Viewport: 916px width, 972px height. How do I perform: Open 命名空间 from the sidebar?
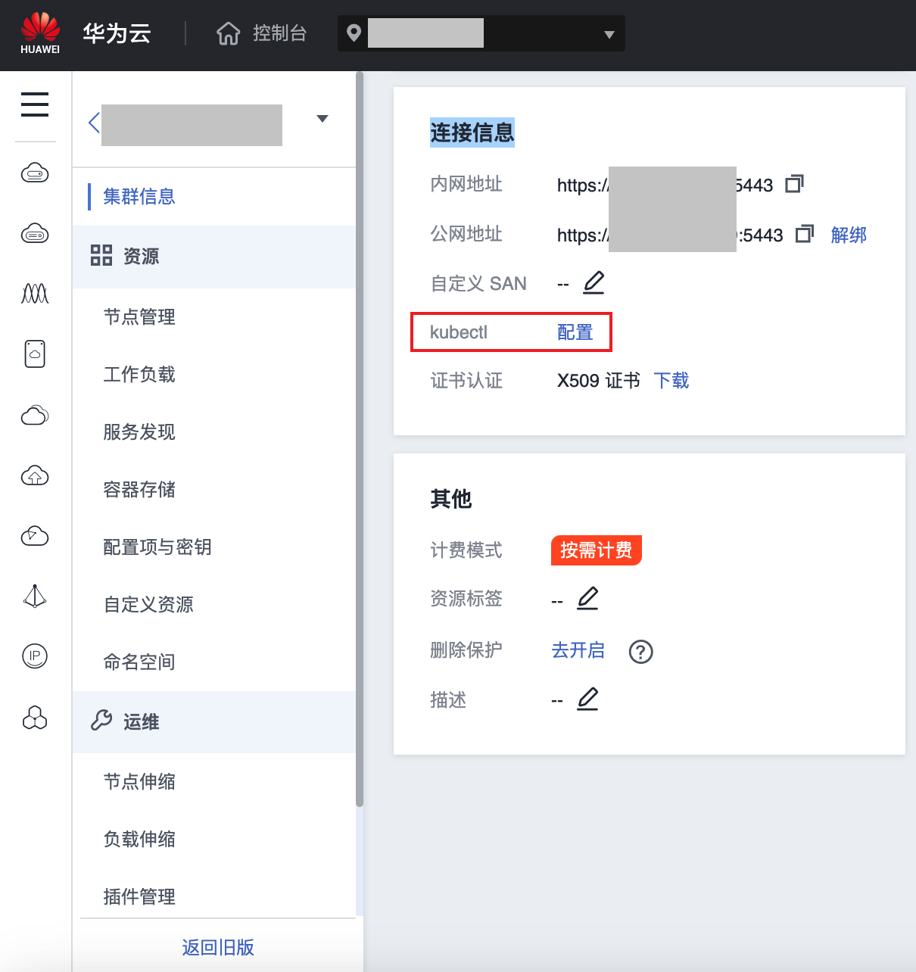139,662
